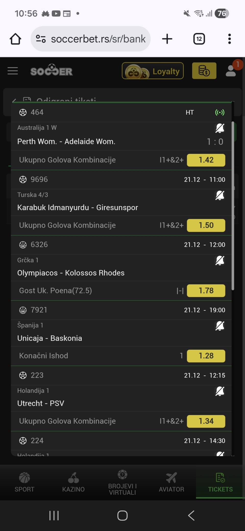Open the AVIATOR plane tab
Viewport: 245px width, 531px height.
pos(171,482)
